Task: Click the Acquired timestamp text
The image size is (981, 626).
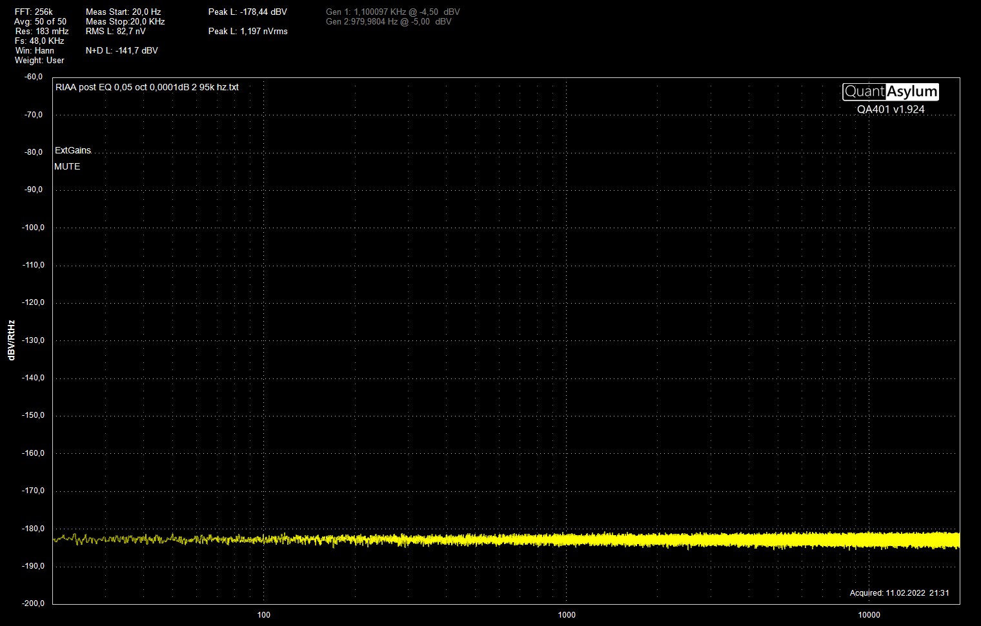Action: (x=899, y=592)
